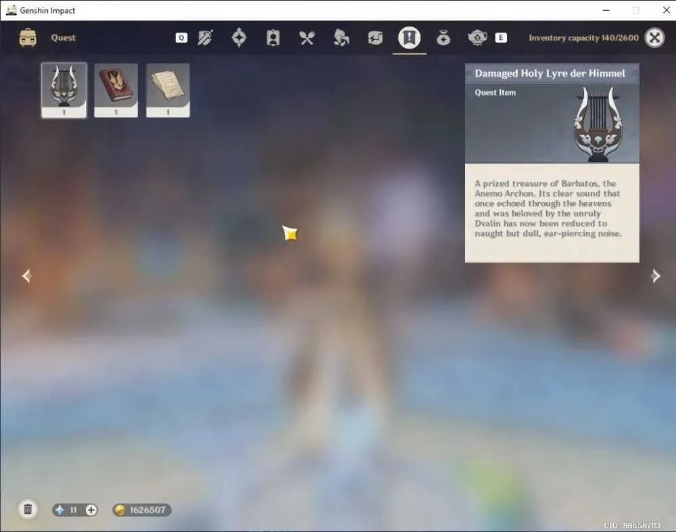Click the "Quest Item" label in details panel
This screenshot has width=676, height=532.
[x=495, y=92]
